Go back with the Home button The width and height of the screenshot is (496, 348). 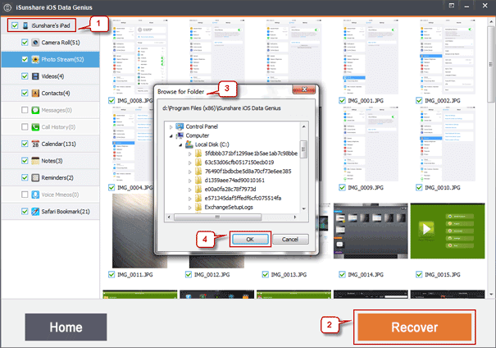[66, 327]
